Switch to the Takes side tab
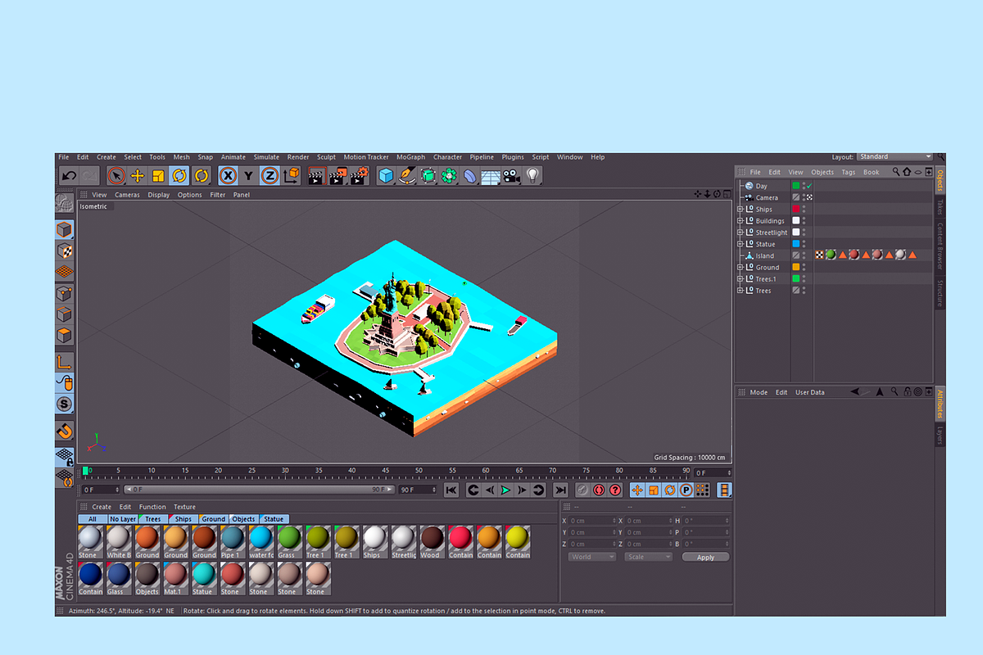This screenshot has height=655, width=983. pos(940,206)
